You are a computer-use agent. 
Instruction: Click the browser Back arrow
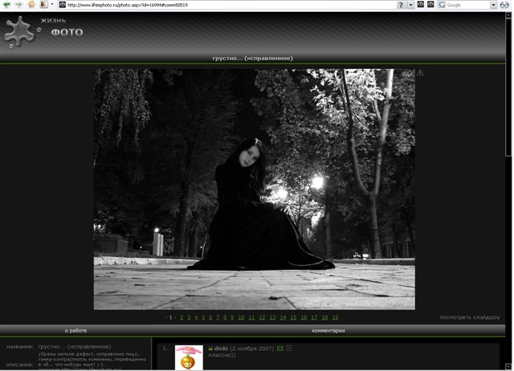click(x=6, y=5)
